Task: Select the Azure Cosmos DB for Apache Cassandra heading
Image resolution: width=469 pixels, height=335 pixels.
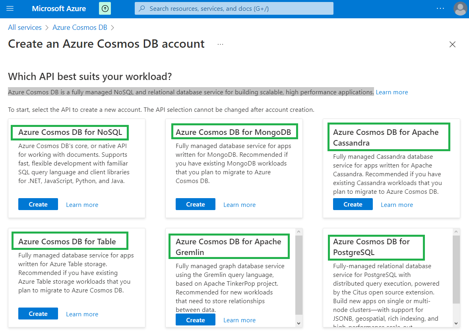Action: 386,137
